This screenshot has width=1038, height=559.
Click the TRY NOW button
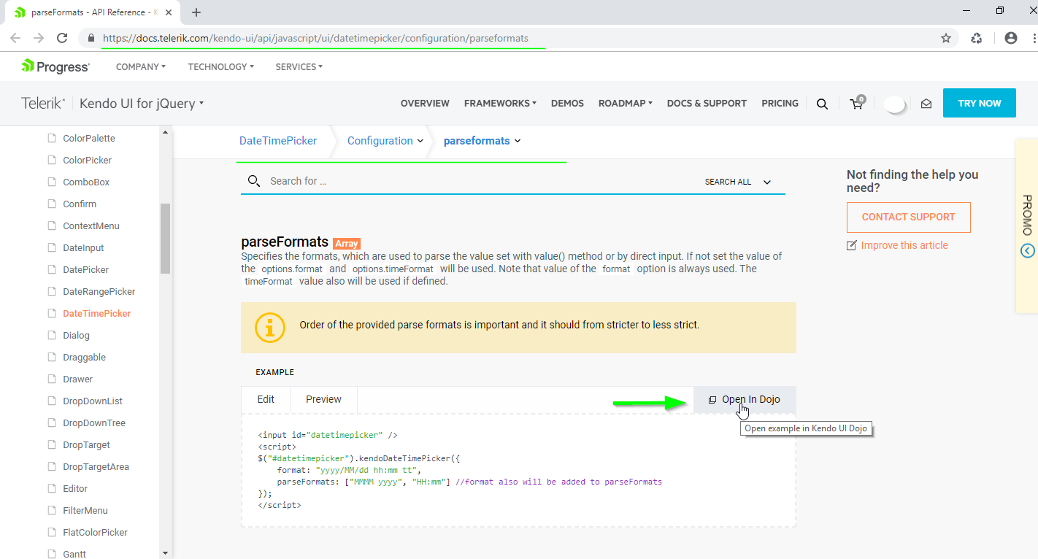click(980, 103)
